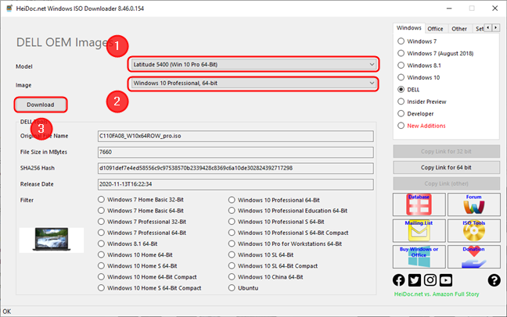
Task: Filter by Windows 10 Professional 64-Bit
Action: [232, 200]
